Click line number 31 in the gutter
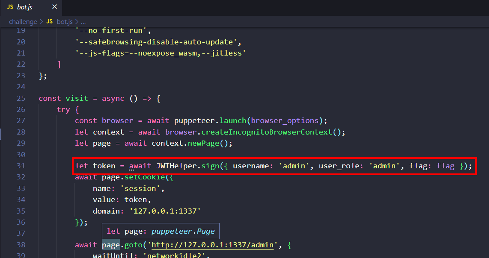Image resolution: width=489 pixels, height=258 pixels. click(21, 166)
